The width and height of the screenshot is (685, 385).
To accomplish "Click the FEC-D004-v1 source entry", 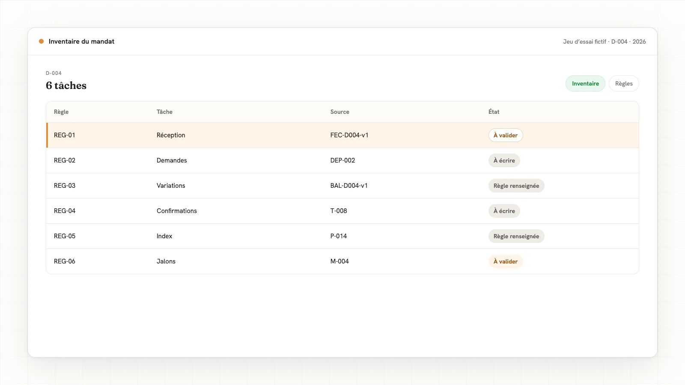I will coord(349,135).
